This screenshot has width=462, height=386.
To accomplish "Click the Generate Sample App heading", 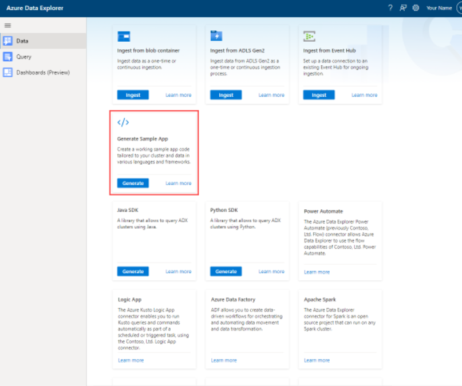I will pos(143,139).
